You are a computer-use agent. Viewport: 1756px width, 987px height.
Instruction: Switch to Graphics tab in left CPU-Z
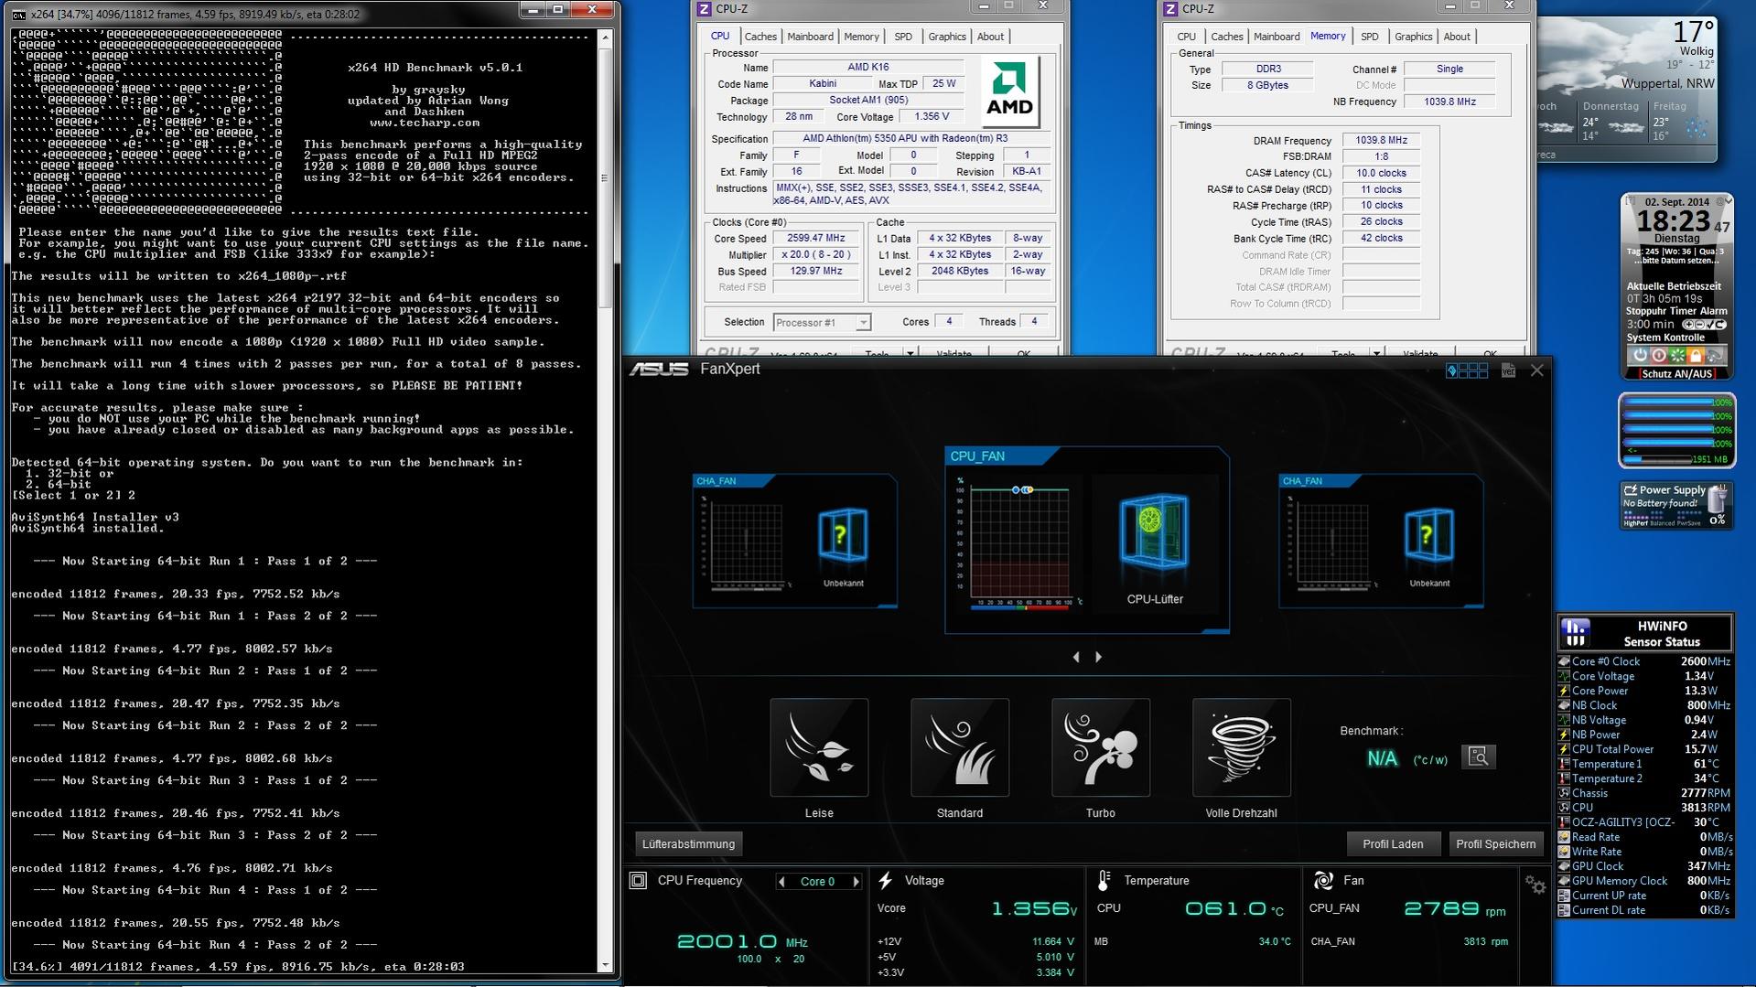(947, 37)
